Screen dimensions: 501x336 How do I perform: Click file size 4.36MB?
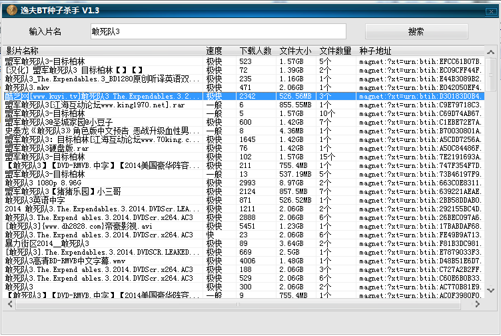click(x=291, y=131)
